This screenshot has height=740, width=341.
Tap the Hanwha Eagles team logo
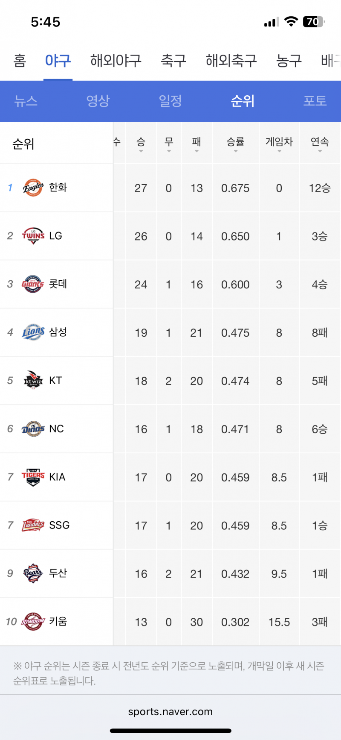(x=33, y=188)
